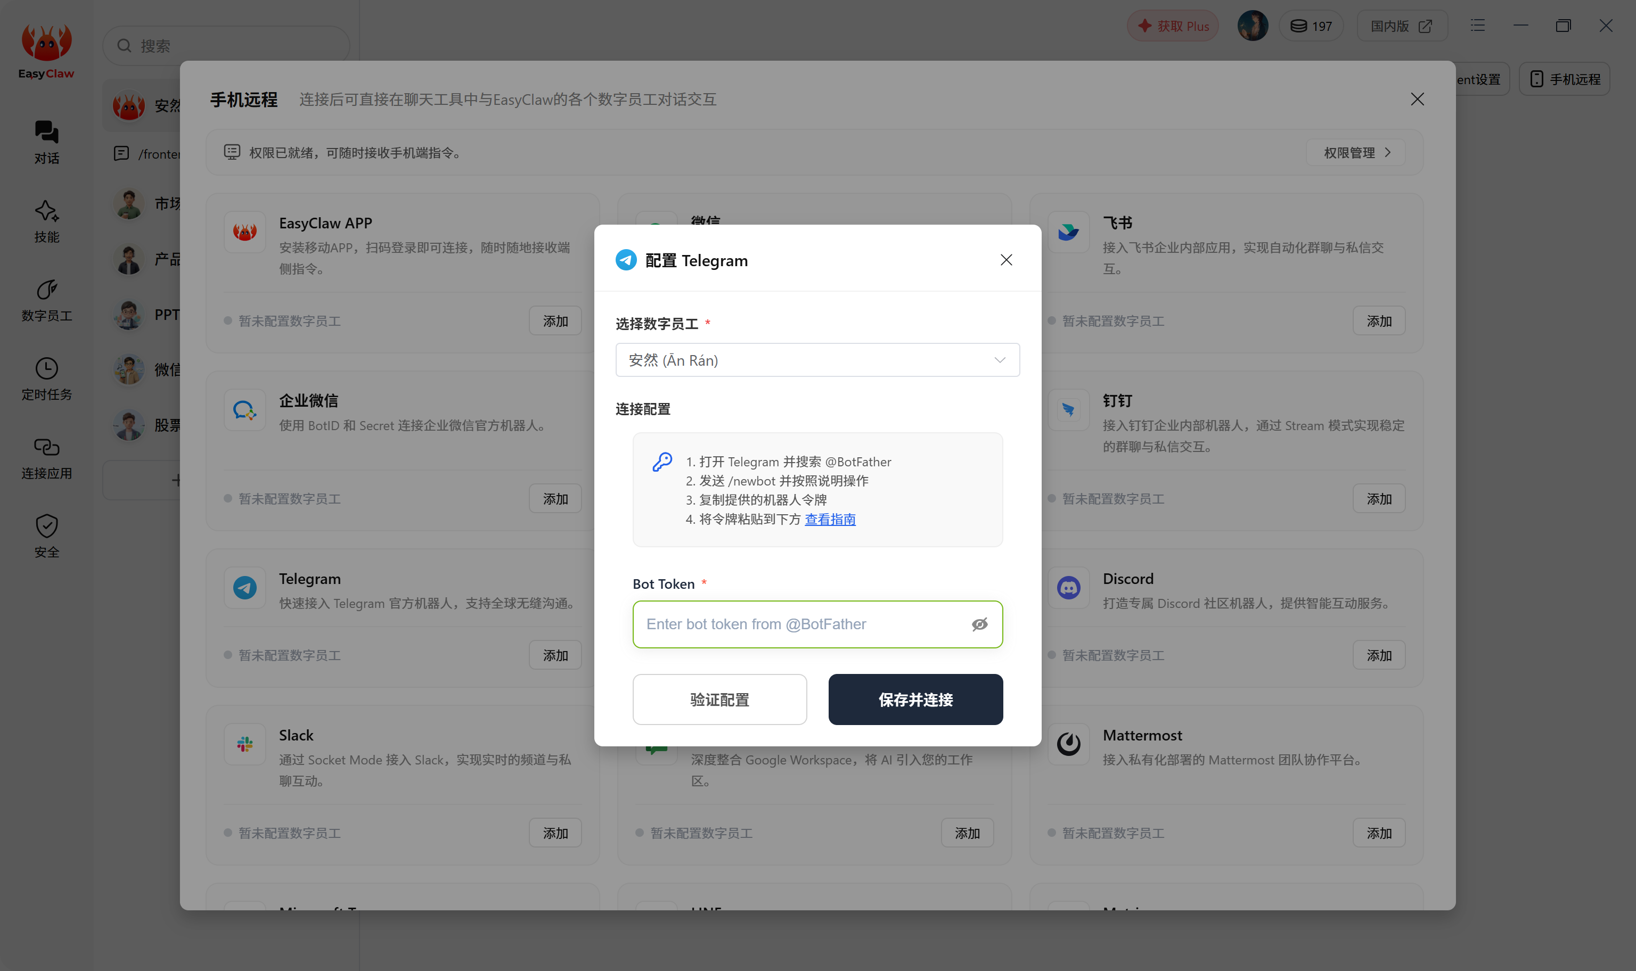Expand 权限管理 chevron button

[1355, 152]
